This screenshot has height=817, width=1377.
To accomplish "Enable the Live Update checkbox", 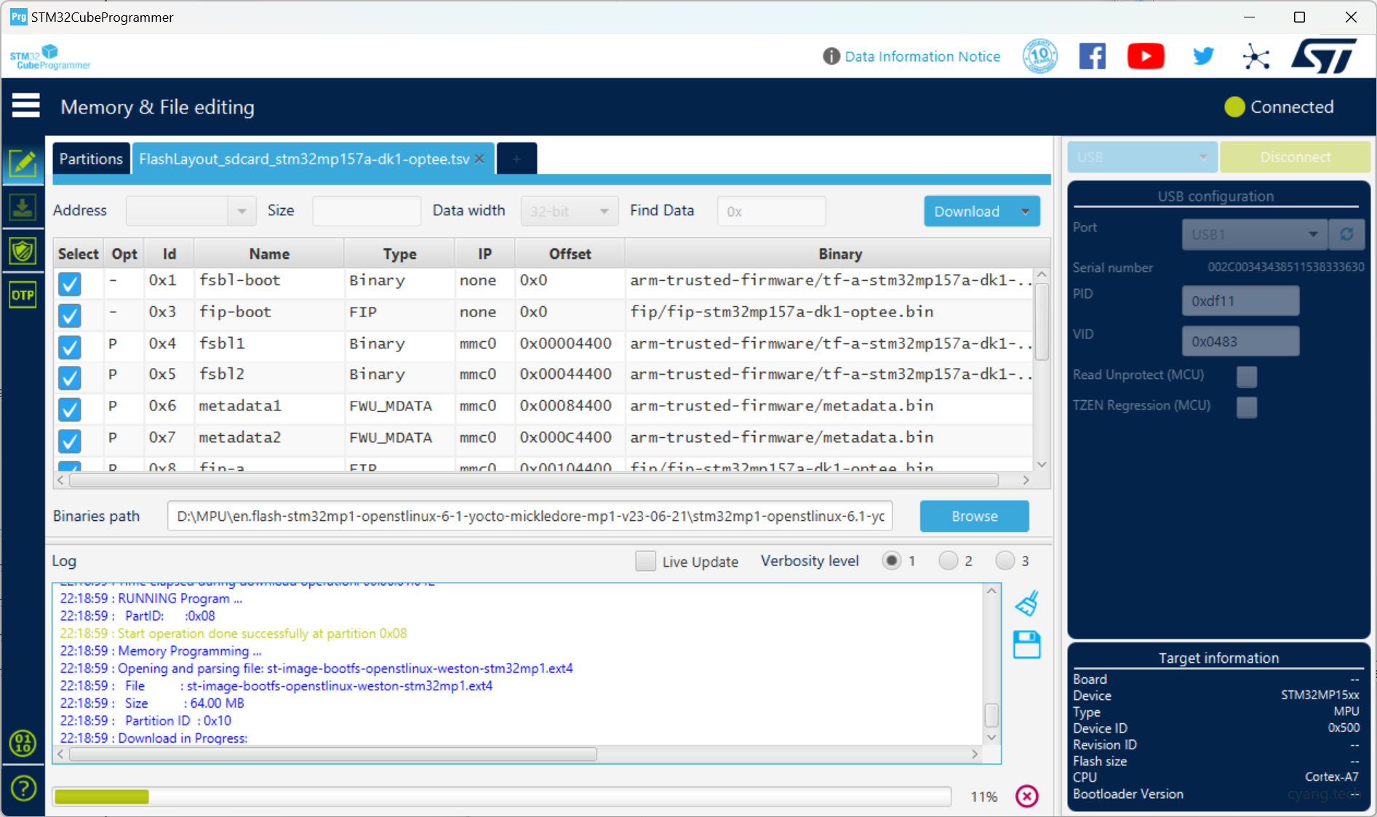I will pyautogui.click(x=645, y=561).
